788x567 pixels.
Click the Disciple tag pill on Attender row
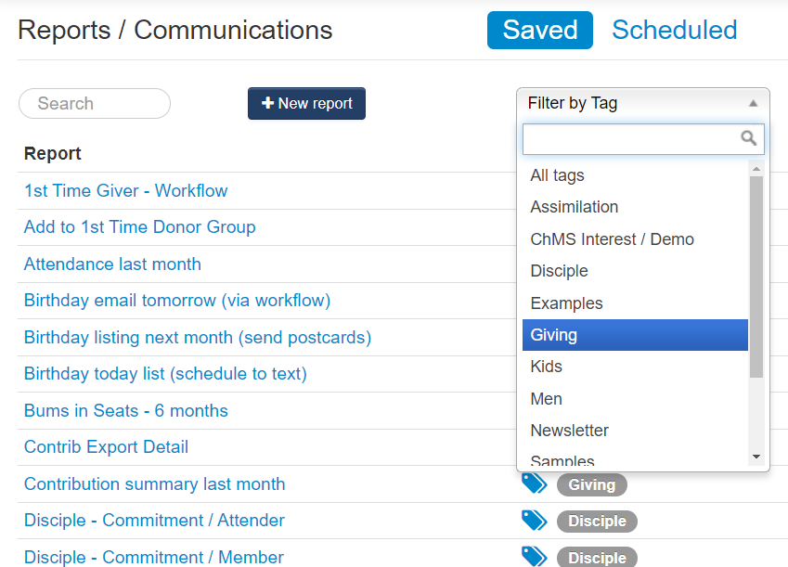click(x=597, y=522)
